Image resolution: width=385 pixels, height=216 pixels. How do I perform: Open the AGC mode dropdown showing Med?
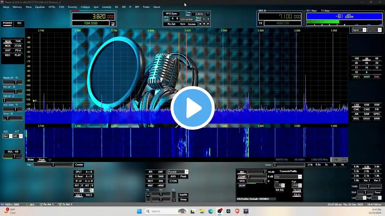point(7,136)
